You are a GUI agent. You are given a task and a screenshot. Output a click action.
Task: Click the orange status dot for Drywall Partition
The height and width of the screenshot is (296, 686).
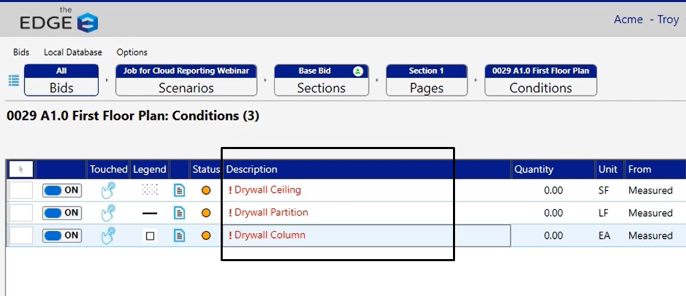click(206, 213)
